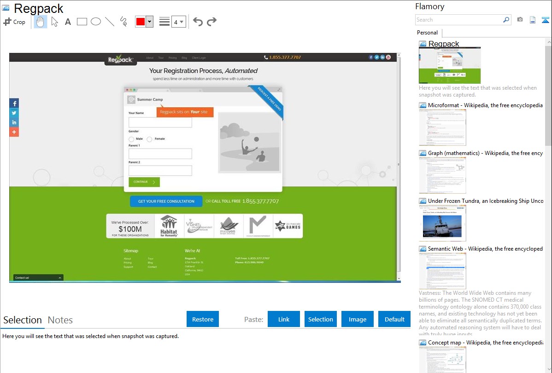Click into the Flamory search field
Screen dimensions: 552x373
(458, 20)
